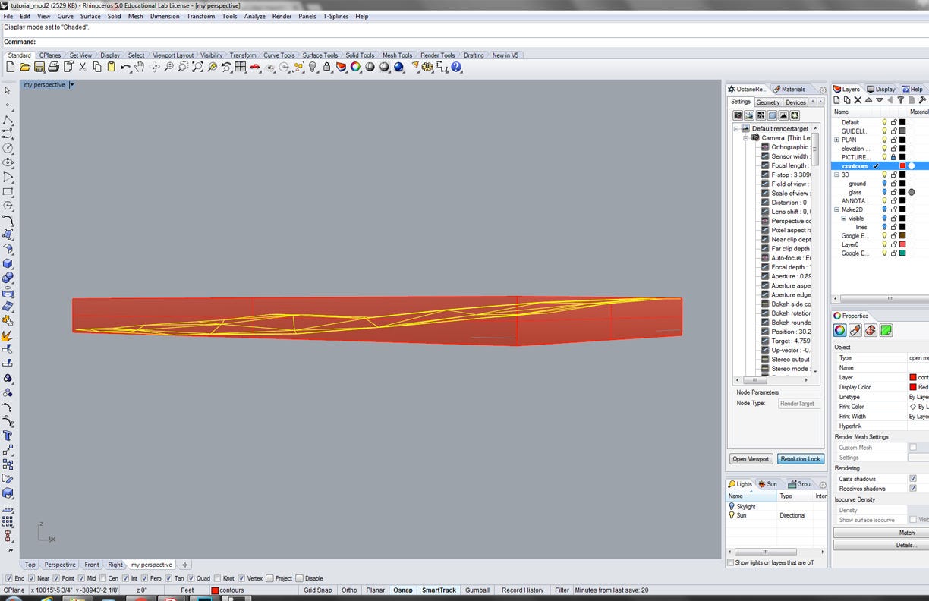Click Move layer up triangle icon

[x=868, y=99]
